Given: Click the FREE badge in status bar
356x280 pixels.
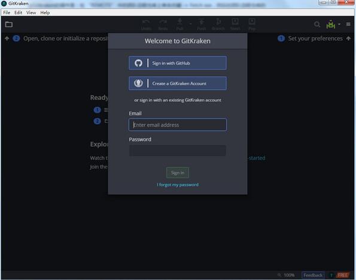Looking at the screenshot, I should point(343,275).
